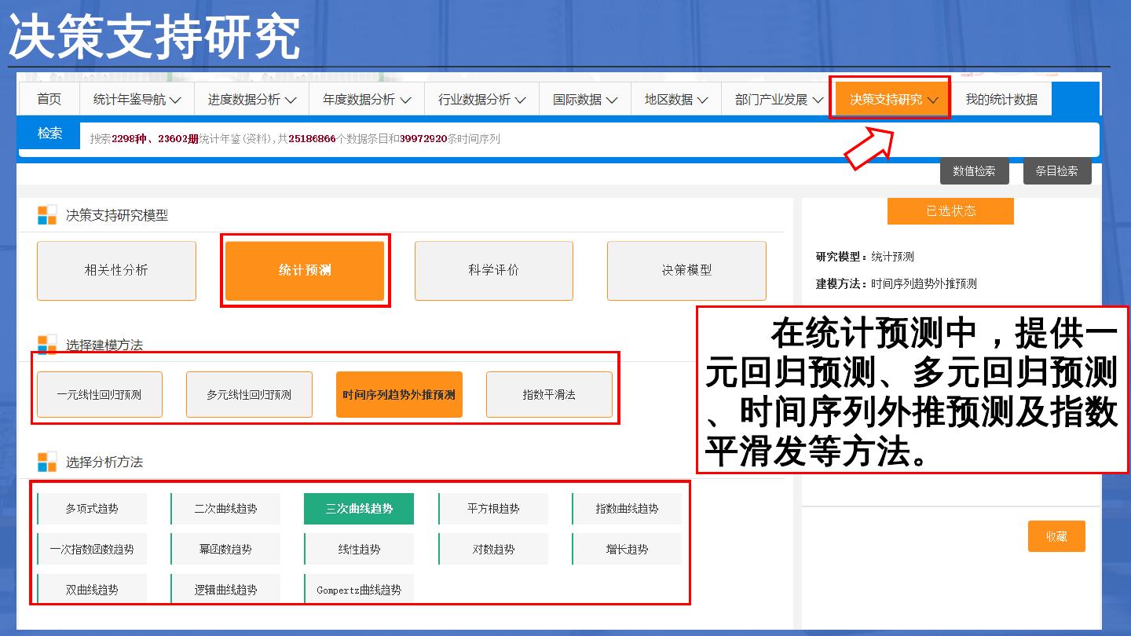This screenshot has height=636, width=1131.
Task: Click the orange 收藏 button
Action: coord(1056,536)
